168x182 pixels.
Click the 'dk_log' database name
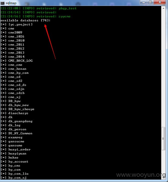pyautogui.click(x=14, y=125)
